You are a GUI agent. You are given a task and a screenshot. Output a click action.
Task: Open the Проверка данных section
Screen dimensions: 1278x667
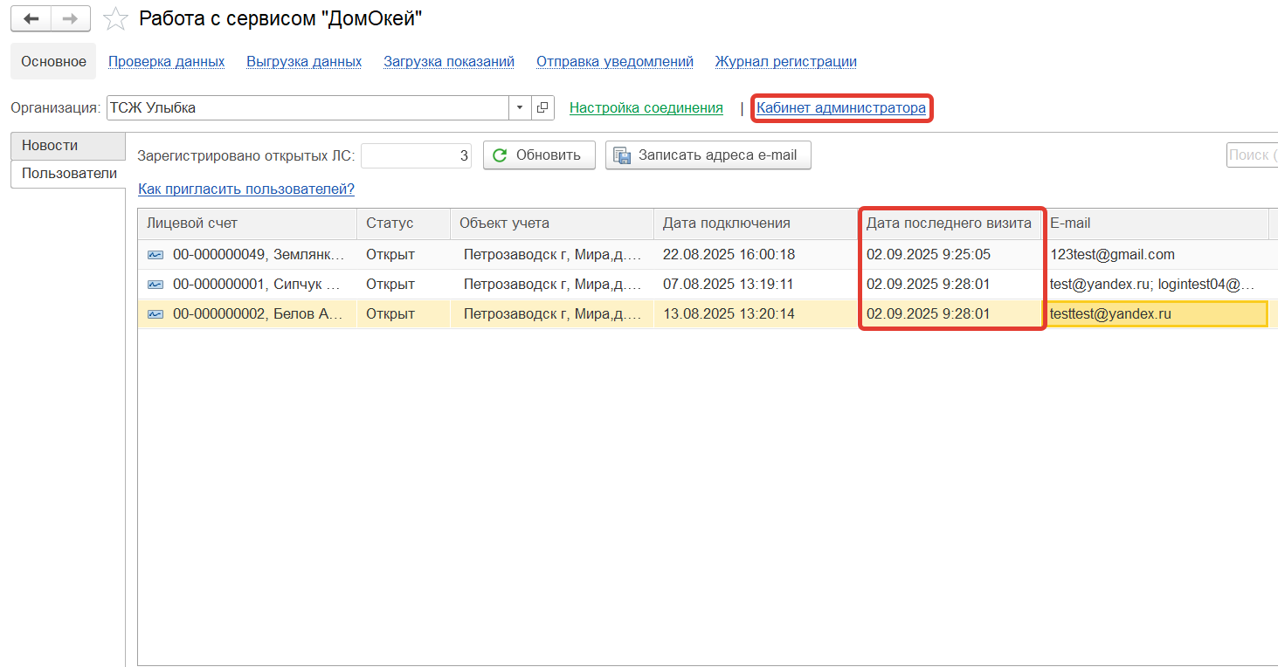click(x=166, y=62)
